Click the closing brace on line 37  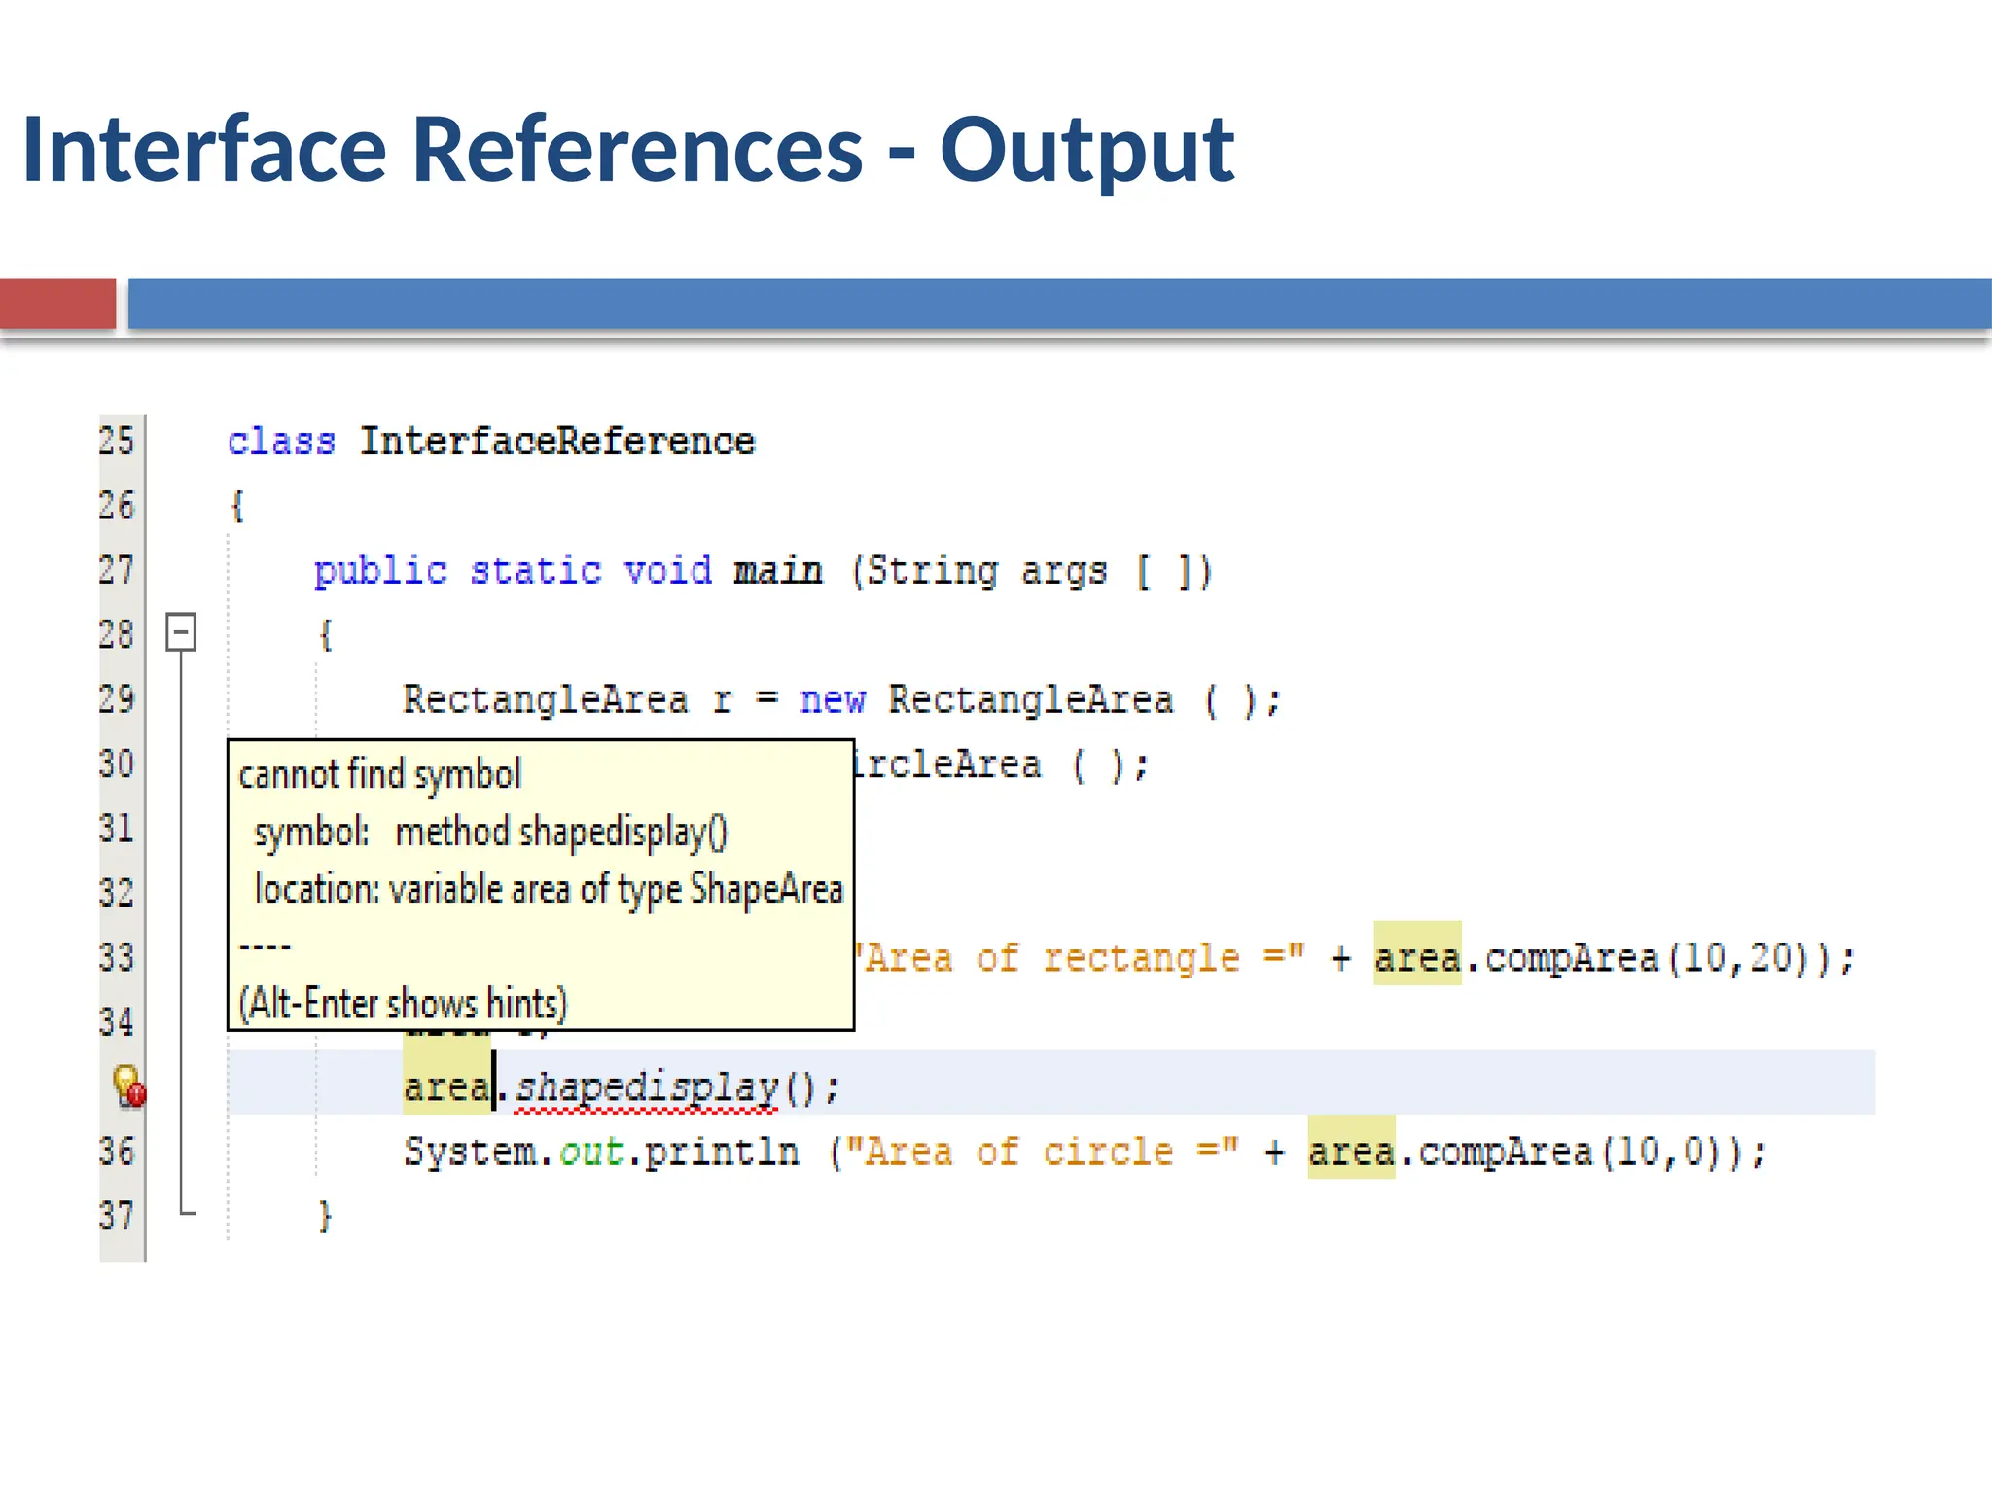[326, 1217]
